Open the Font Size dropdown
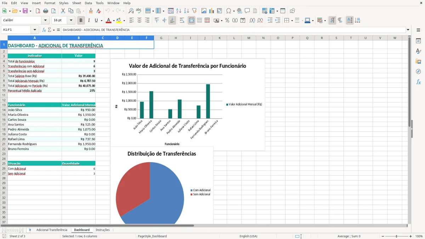Image resolution: width=425 pixels, height=239 pixels. click(71, 21)
